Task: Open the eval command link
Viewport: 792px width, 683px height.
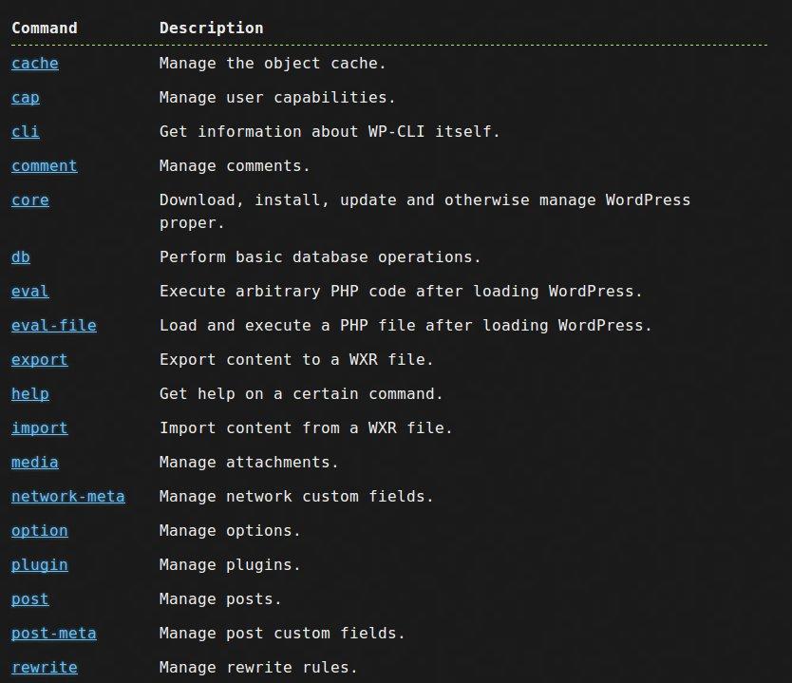Action: tap(30, 292)
